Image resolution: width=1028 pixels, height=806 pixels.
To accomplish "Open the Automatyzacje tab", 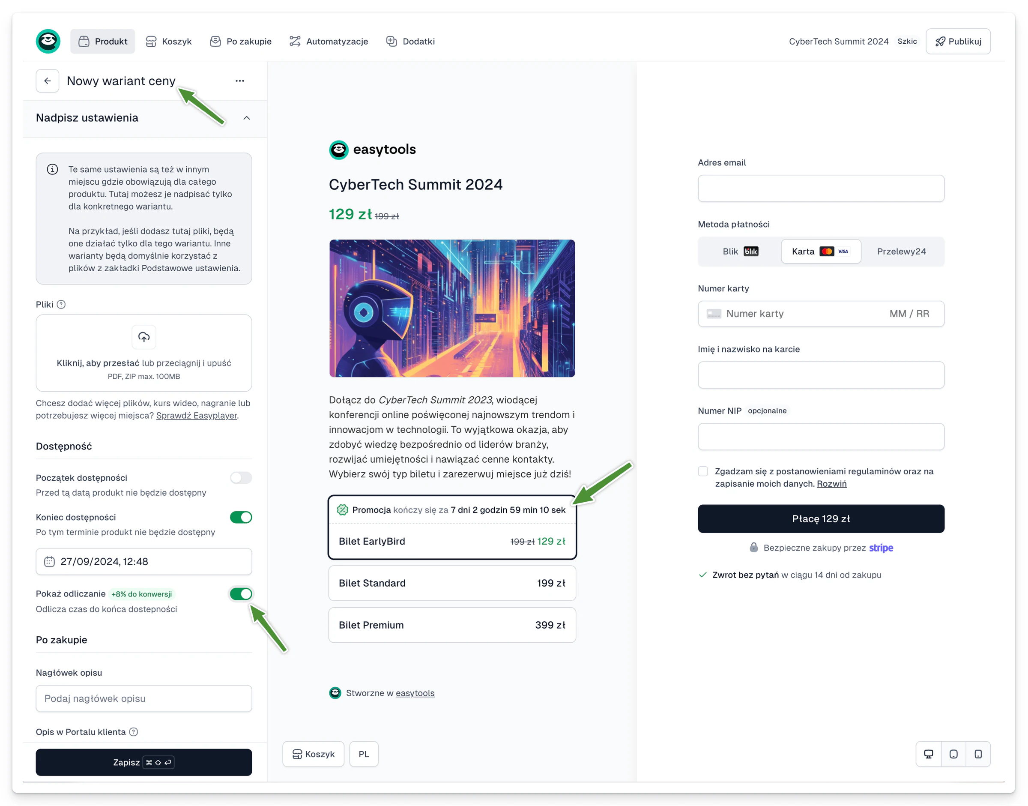I will tap(329, 42).
